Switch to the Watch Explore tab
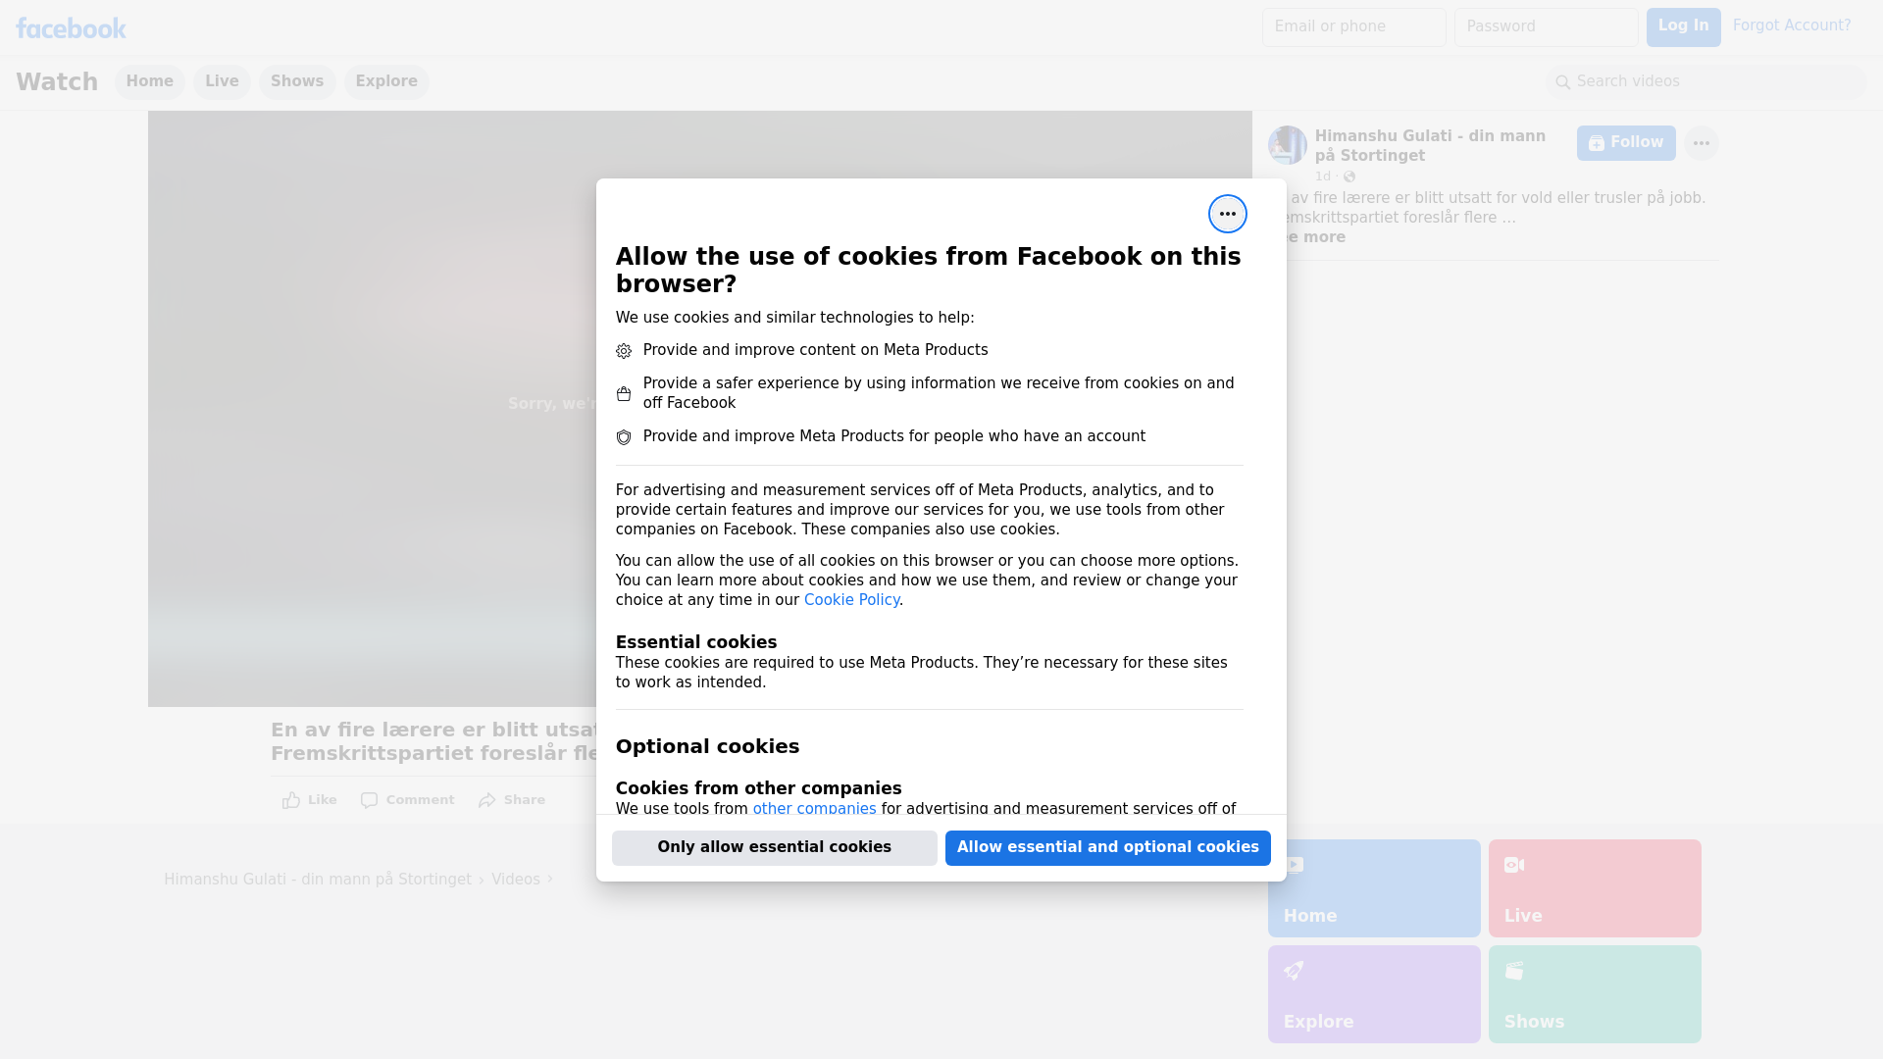This screenshot has height=1059, width=1883. click(386, 81)
